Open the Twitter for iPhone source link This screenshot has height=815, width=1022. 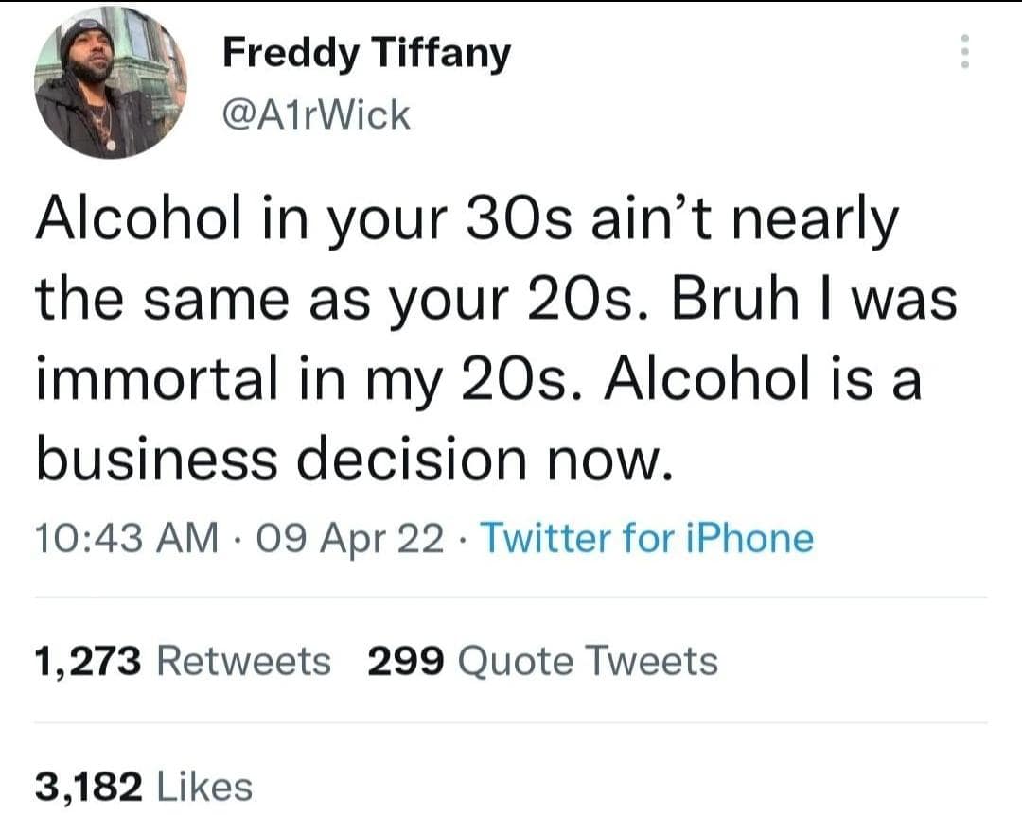pyautogui.click(x=648, y=538)
